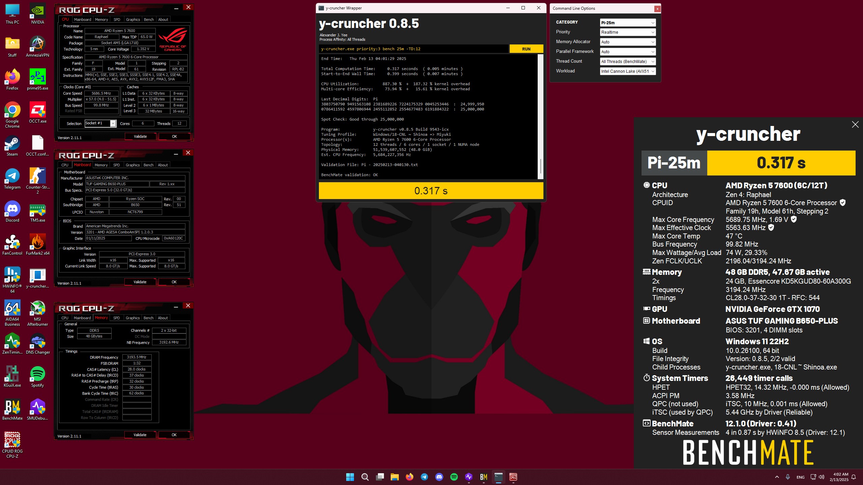Open the This PC desktop icon
The height and width of the screenshot is (485, 863).
point(12,14)
